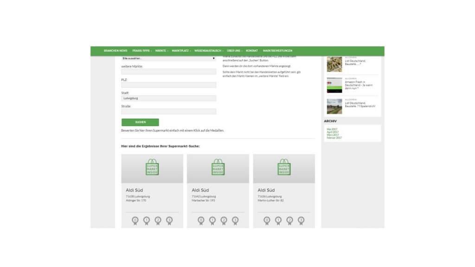
Task: Open the April 2017 archive link
Action: (x=333, y=132)
